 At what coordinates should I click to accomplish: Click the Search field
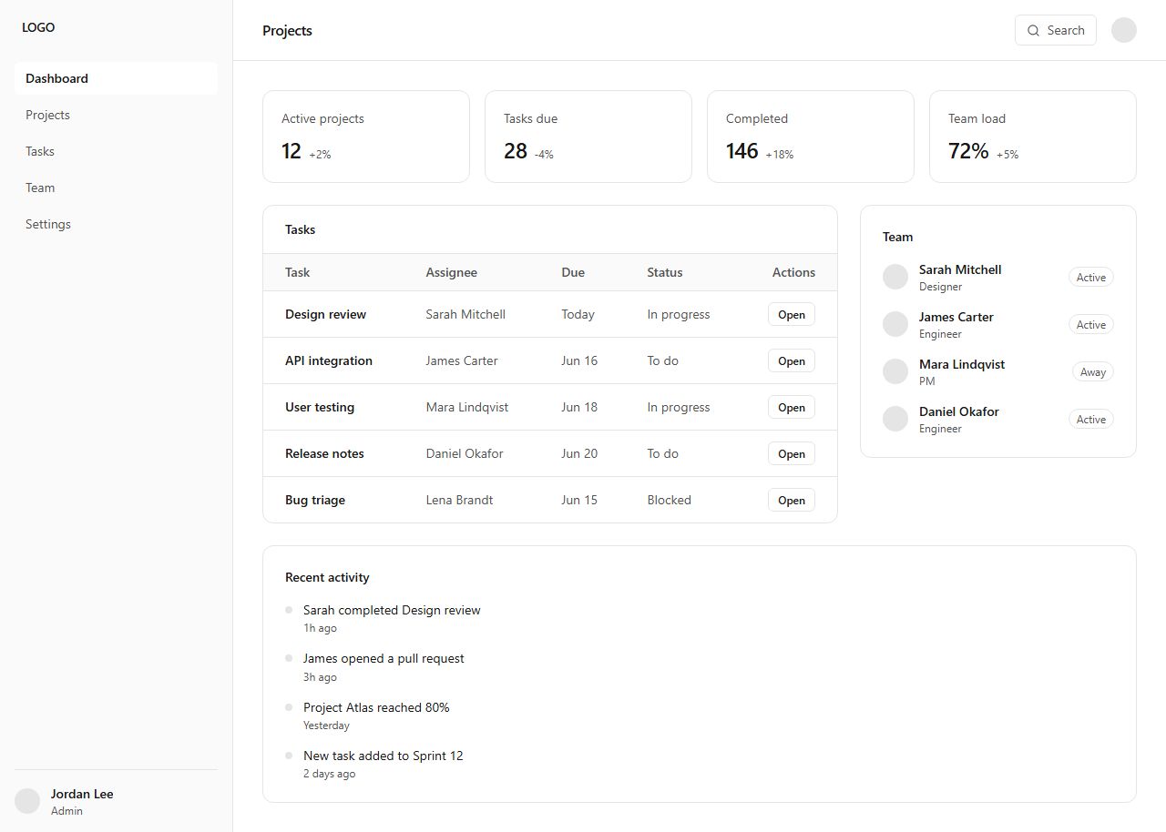click(x=1056, y=30)
